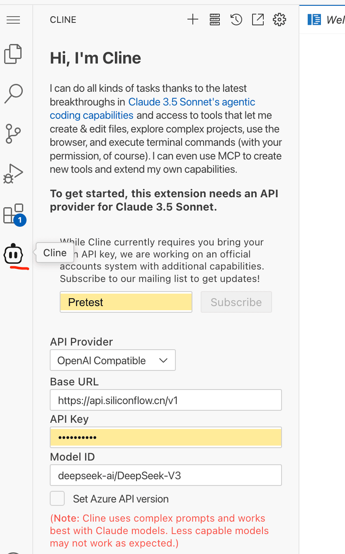The height and width of the screenshot is (554, 345).
Task: Click the 'Set Azure API version' label
Action: (121, 499)
